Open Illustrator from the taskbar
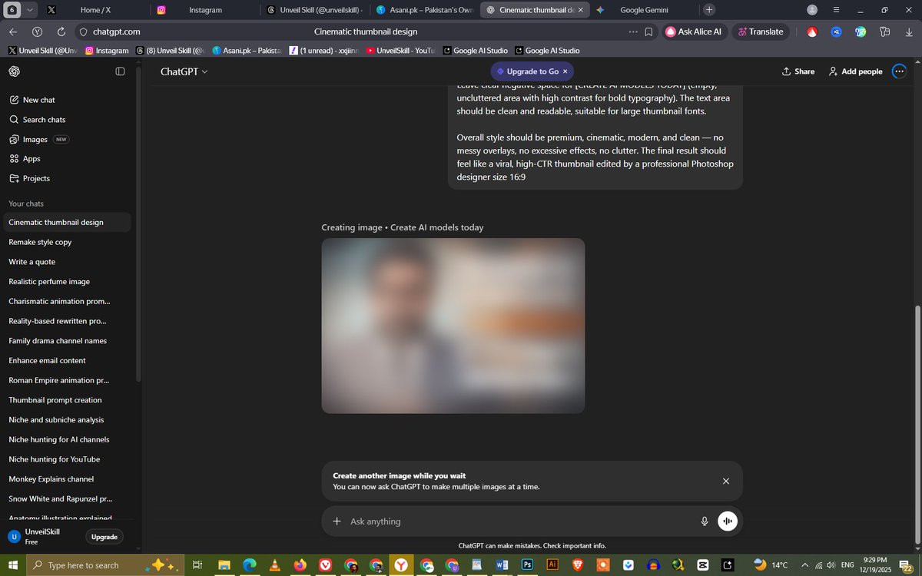Viewport: 922px width, 576px height. click(x=552, y=565)
